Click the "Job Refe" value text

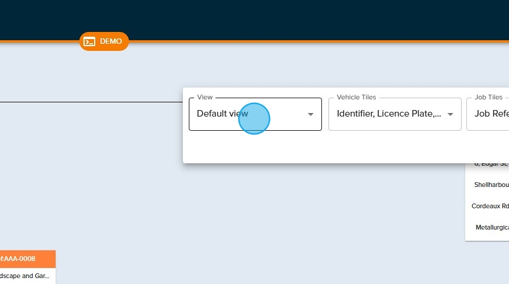pos(491,114)
